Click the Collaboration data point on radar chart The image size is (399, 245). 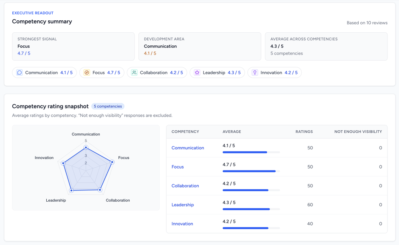[x=100, y=190]
